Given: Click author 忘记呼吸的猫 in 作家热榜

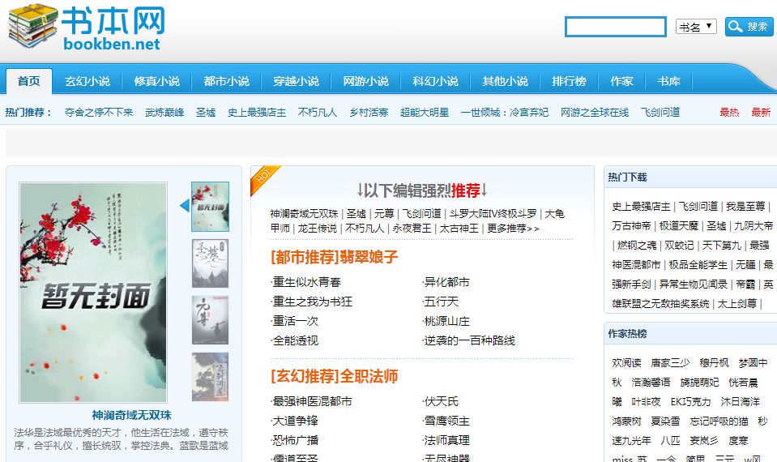Looking at the screenshot, I should pos(719,421).
